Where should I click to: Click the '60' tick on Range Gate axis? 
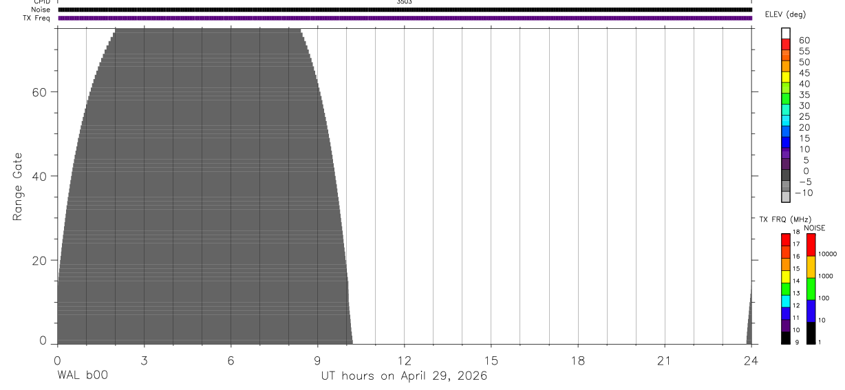pyautogui.click(x=39, y=92)
